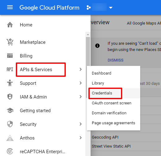The image size is (161, 156).
Task: Click the Security shield icon
Action: [10, 124]
